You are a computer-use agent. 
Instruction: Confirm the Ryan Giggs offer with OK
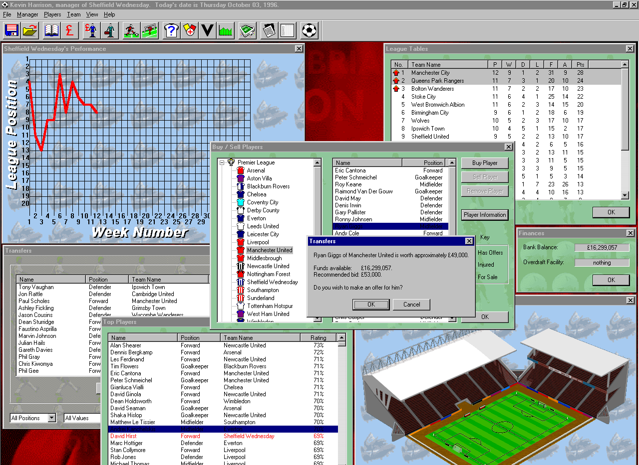pos(370,305)
